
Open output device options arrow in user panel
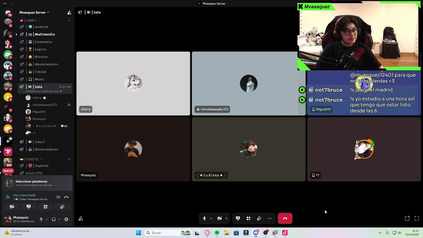(x=59, y=219)
